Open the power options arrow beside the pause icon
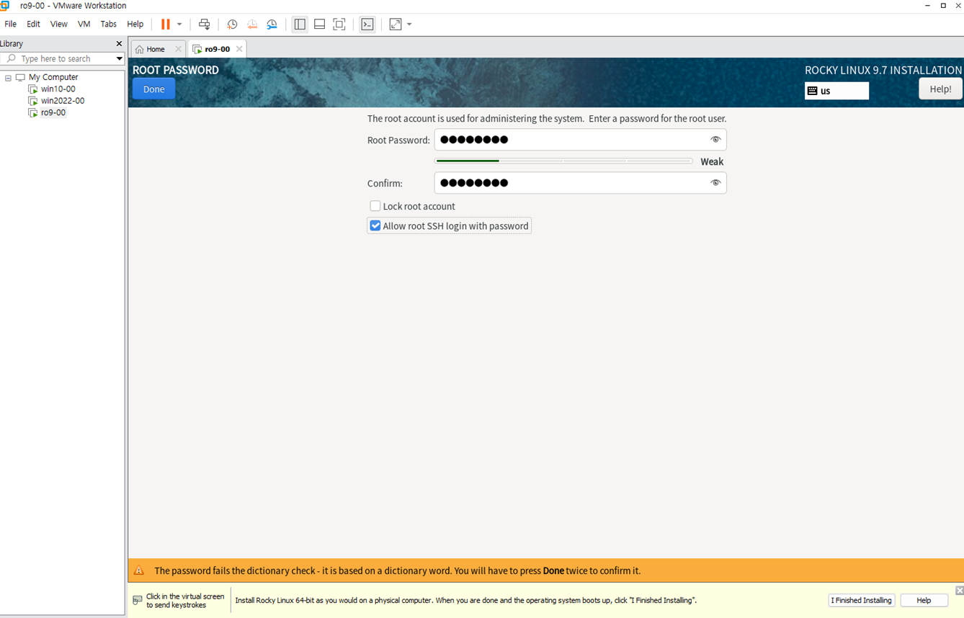 (x=179, y=24)
